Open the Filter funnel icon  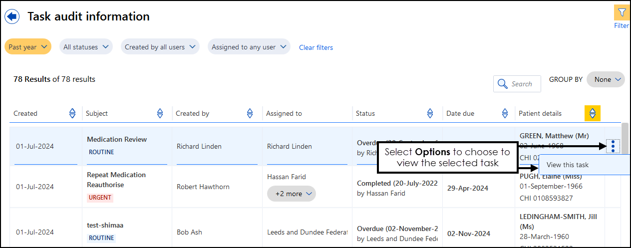tap(622, 12)
